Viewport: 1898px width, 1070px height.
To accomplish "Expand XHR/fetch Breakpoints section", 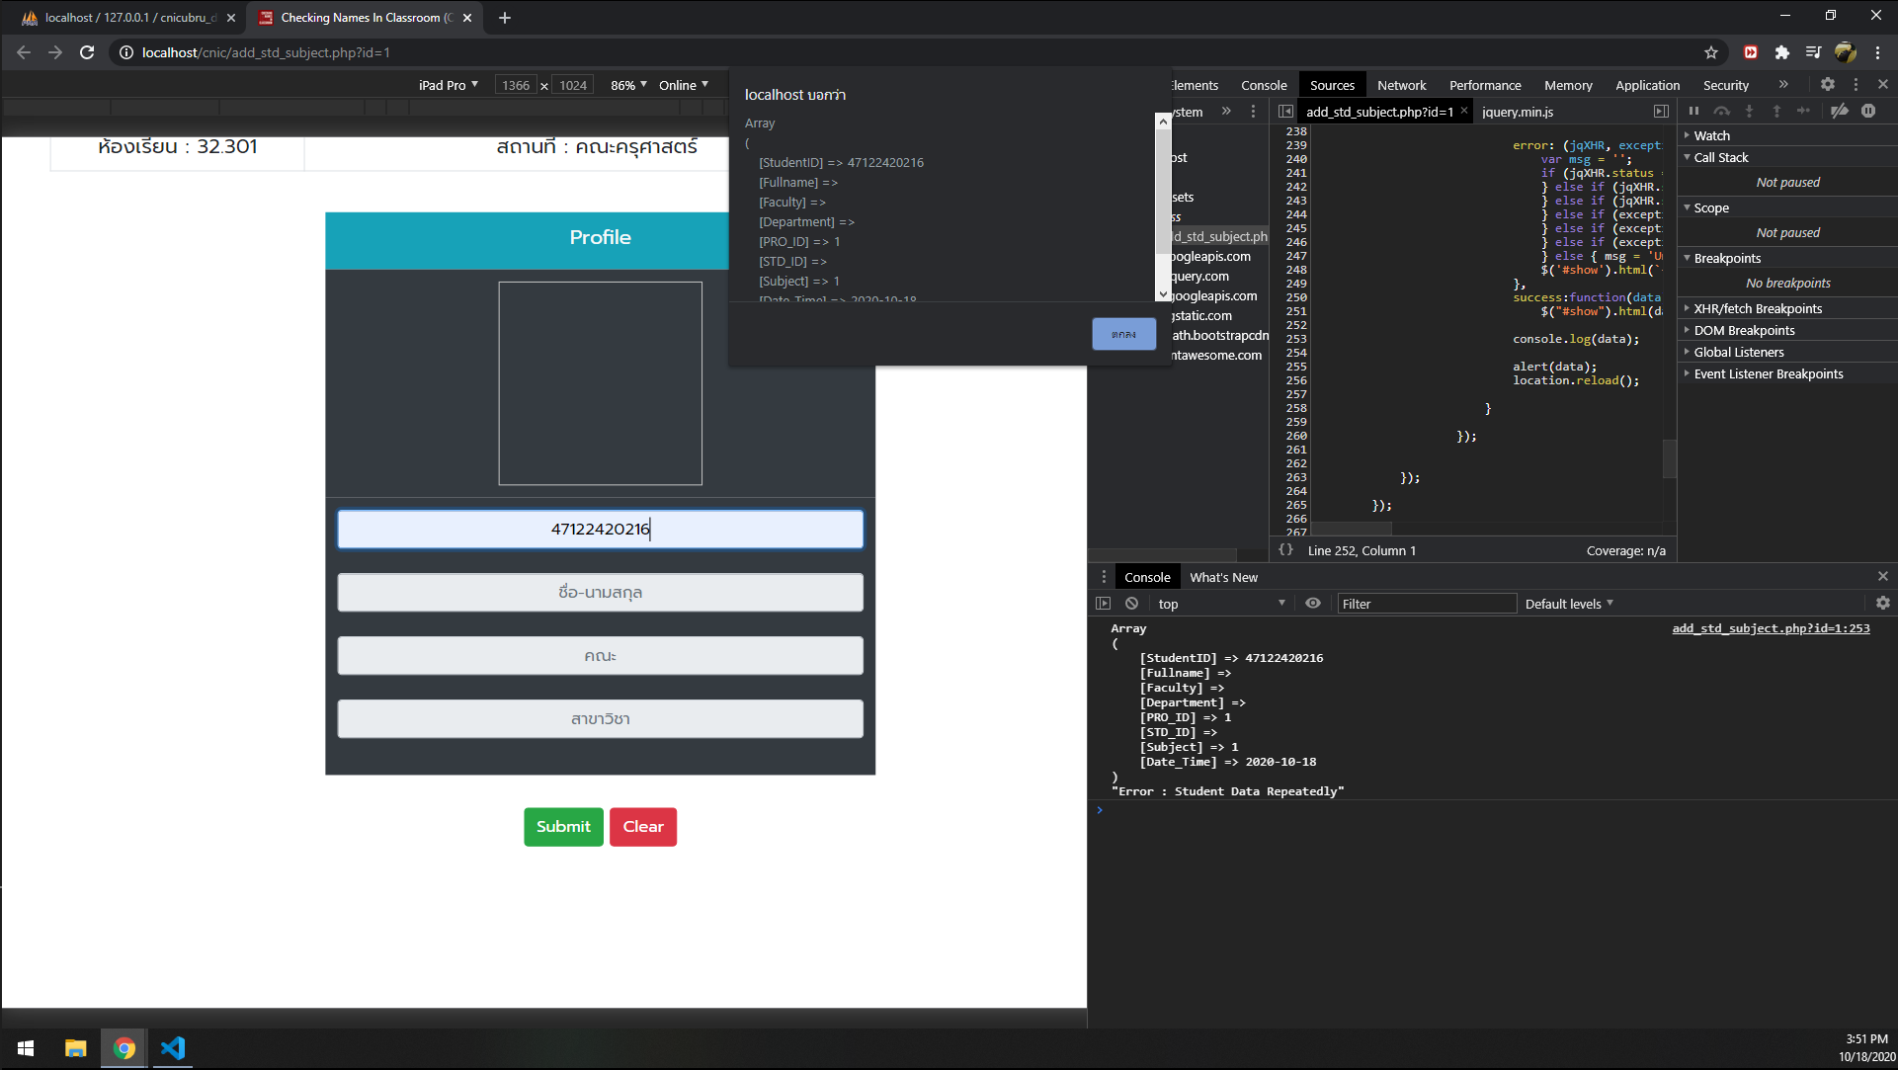I will 1757,308.
